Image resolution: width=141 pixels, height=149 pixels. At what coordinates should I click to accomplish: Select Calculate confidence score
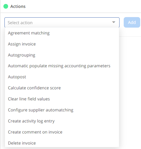coord(62,88)
